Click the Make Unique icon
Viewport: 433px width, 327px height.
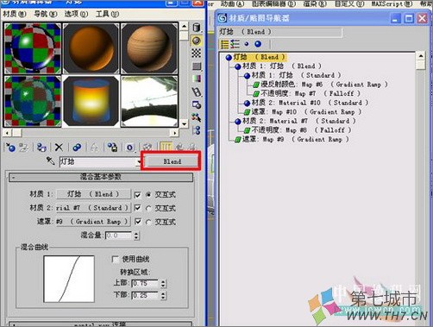pyautogui.click(x=94, y=148)
